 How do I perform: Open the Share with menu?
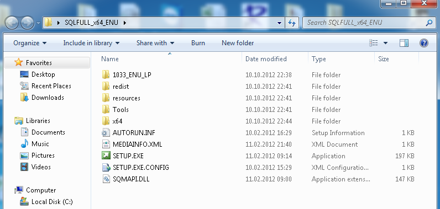pos(155,43)
